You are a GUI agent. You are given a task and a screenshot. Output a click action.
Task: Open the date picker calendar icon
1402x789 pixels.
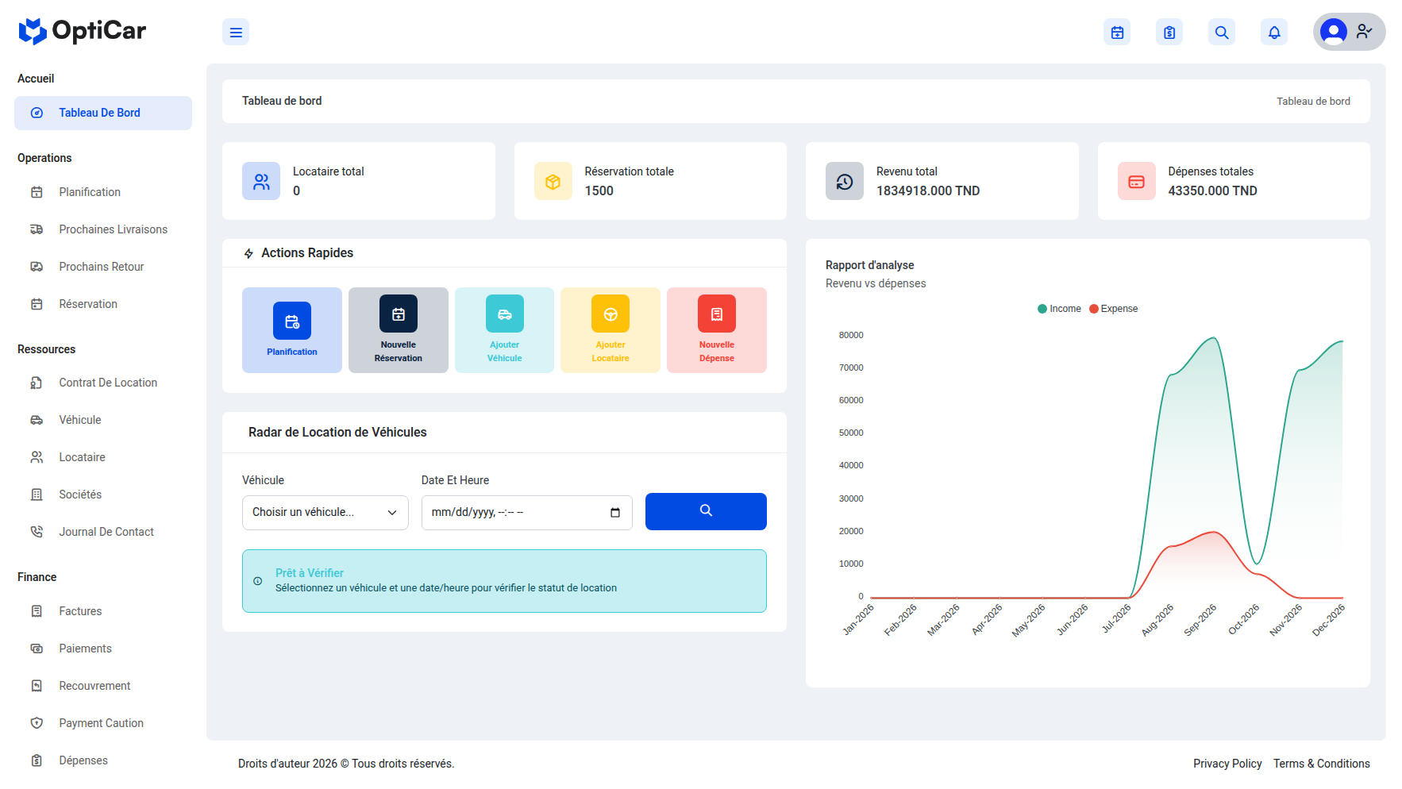(615, 513)
